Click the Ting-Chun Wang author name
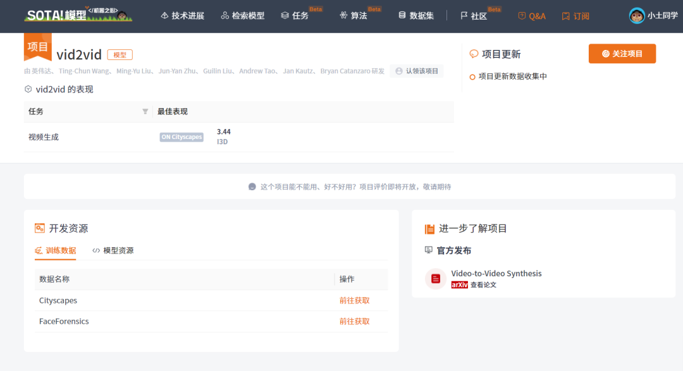The image size is (683, 371). click(x=84, y=71)
